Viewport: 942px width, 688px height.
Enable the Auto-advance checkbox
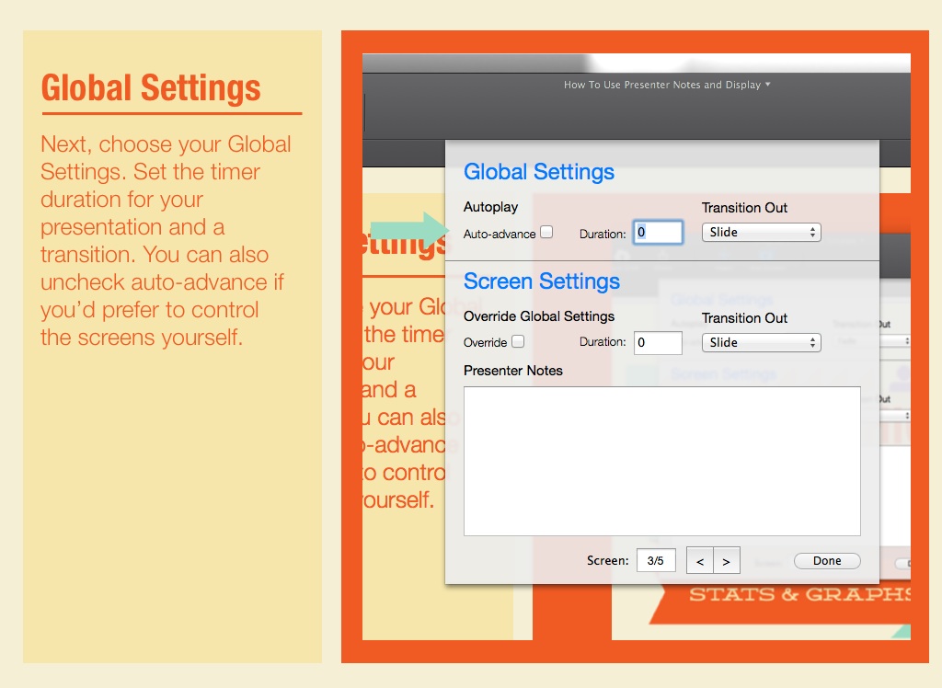pyautogui.click(x=546, y=233)
